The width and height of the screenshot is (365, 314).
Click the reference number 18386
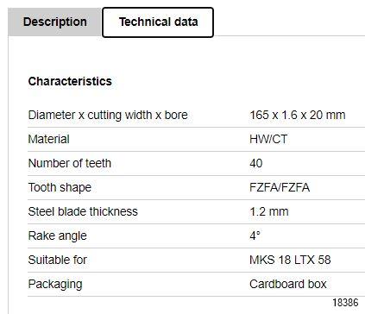(345, 303)
